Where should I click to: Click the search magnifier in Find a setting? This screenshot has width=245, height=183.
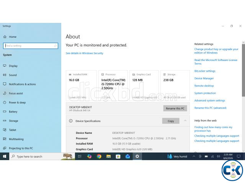pos(55,46)
